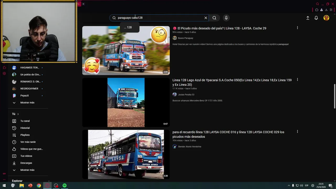
Task: Open options for El Picudo más deseado video
Action: click(297, 28)
